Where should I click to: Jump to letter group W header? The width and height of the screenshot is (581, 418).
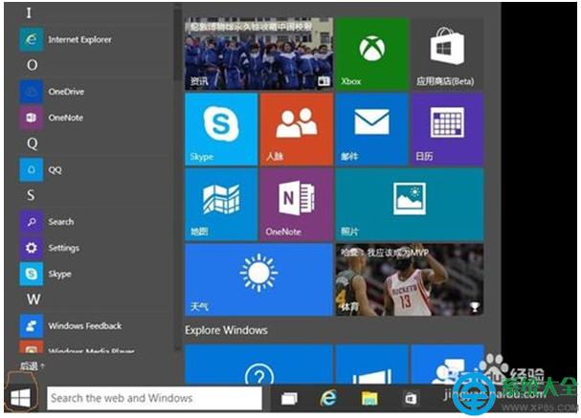click(x=34, y=299)
